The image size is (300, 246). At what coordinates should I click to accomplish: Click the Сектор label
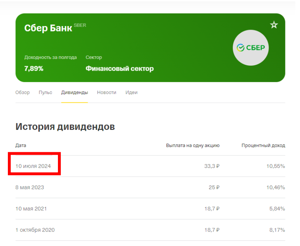tap(94, 57)
